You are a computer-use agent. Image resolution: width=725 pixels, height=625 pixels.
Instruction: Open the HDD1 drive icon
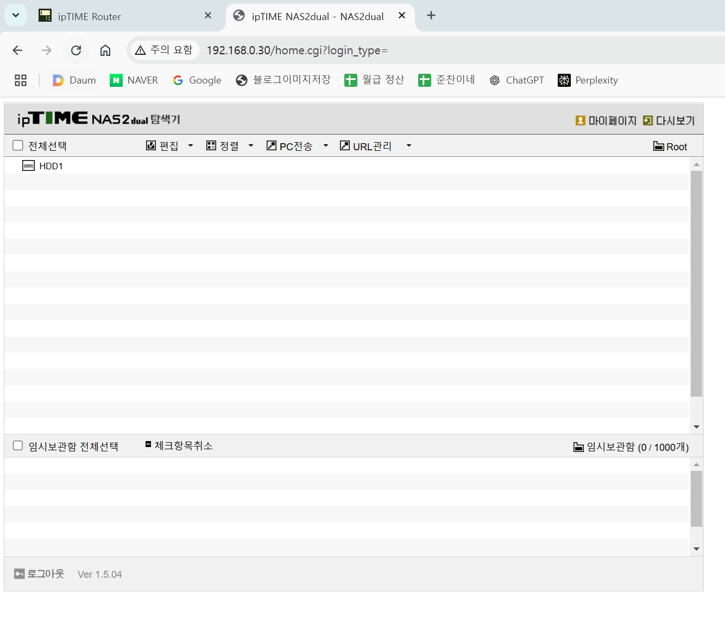(28, 165)
